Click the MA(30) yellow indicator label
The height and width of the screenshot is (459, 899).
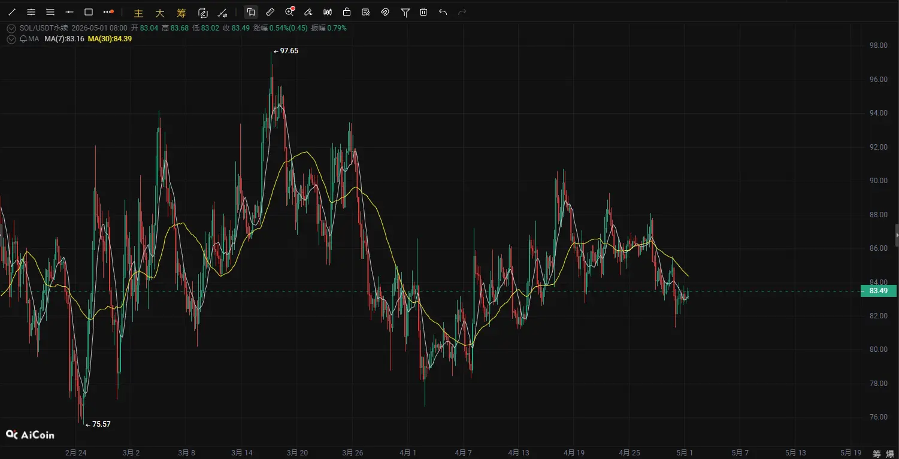pyautogui.click(x=110, y=39)
